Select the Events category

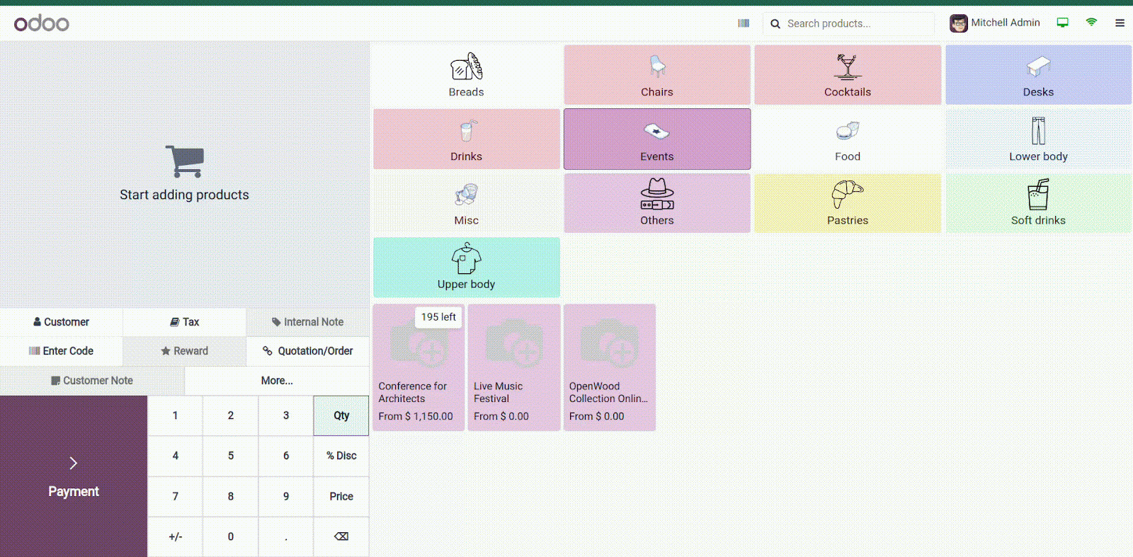click(657, 139)
